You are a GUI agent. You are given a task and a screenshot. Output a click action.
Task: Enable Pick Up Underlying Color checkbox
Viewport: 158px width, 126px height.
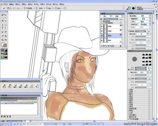click(x=101, y=23)
